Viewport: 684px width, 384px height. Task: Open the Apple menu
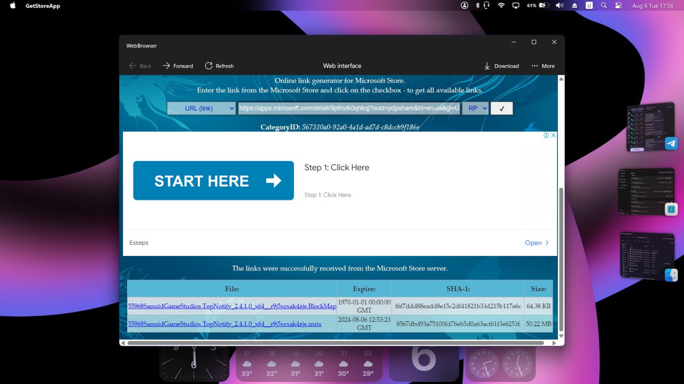pyautogui.click(x=13, y=6)
